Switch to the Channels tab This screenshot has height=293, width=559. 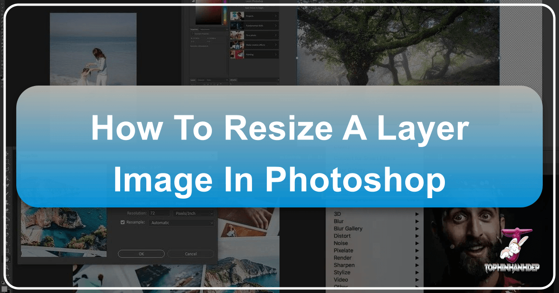pyautogui.click(x=200, y=80)
